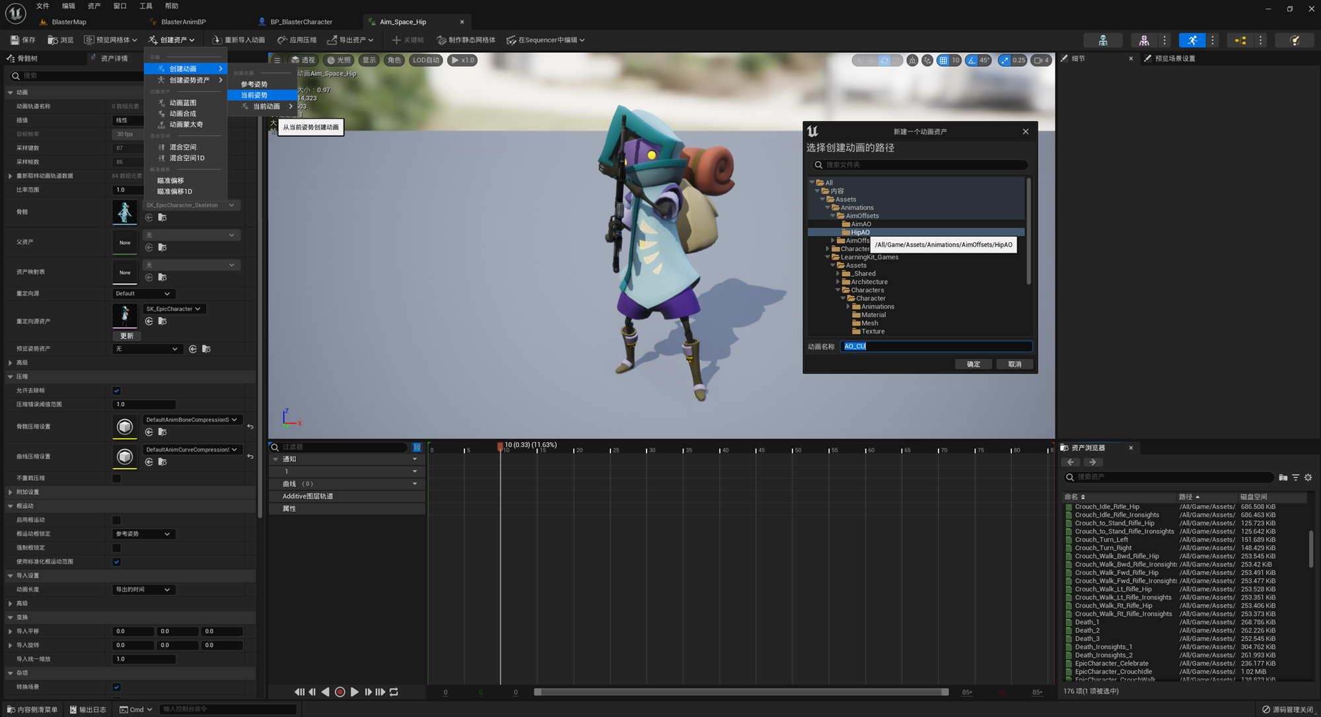Confirm animation creation with OK button
Viewport: 1321px width, 717px height.
coord(974,364)
